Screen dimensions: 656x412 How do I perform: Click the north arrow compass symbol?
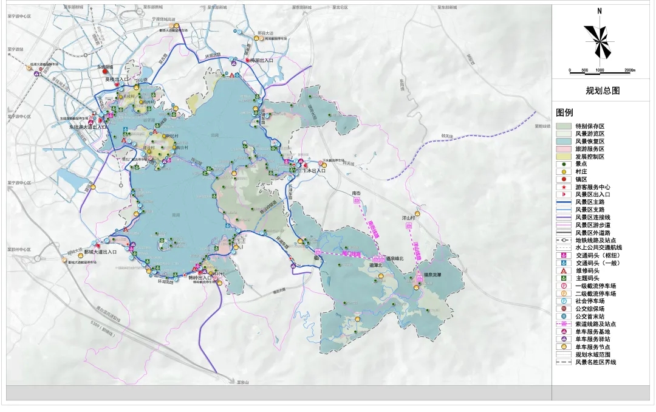pos(600,42)
